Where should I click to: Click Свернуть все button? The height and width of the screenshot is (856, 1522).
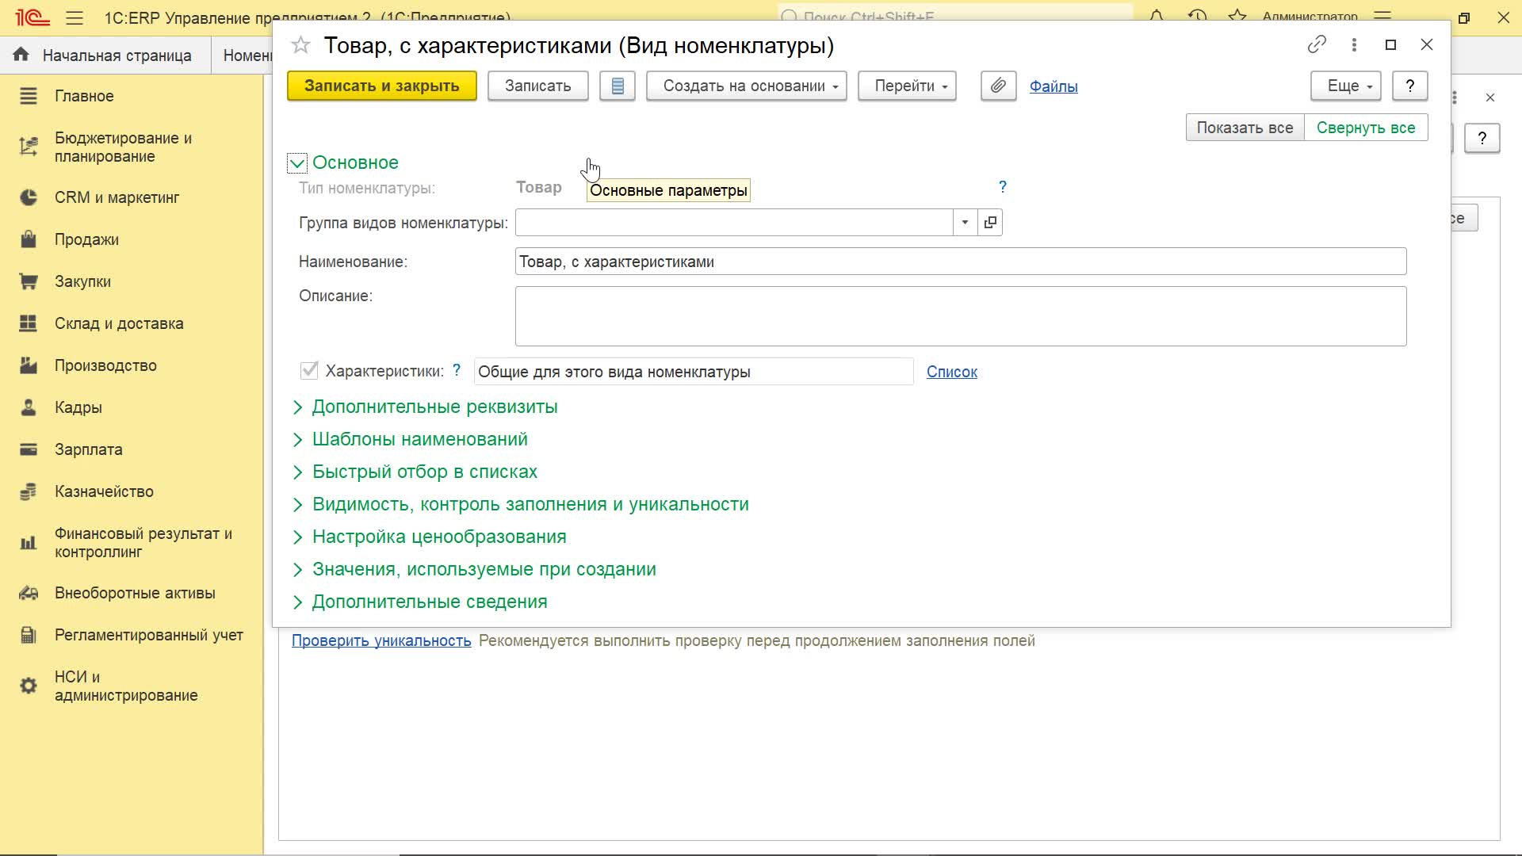point(1366,128)
